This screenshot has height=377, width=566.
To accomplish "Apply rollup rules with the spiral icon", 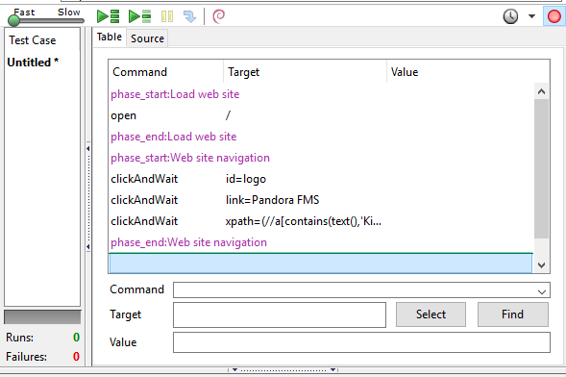I will click(x=218, y=16).
